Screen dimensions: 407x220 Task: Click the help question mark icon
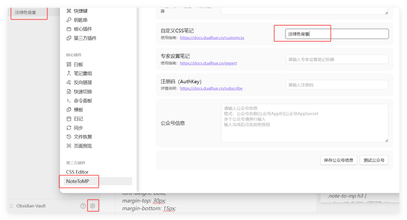82,206
